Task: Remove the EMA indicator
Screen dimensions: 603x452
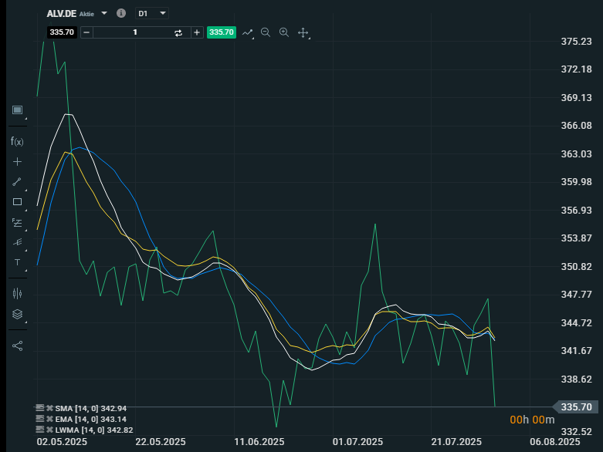Action: point(49,419)
